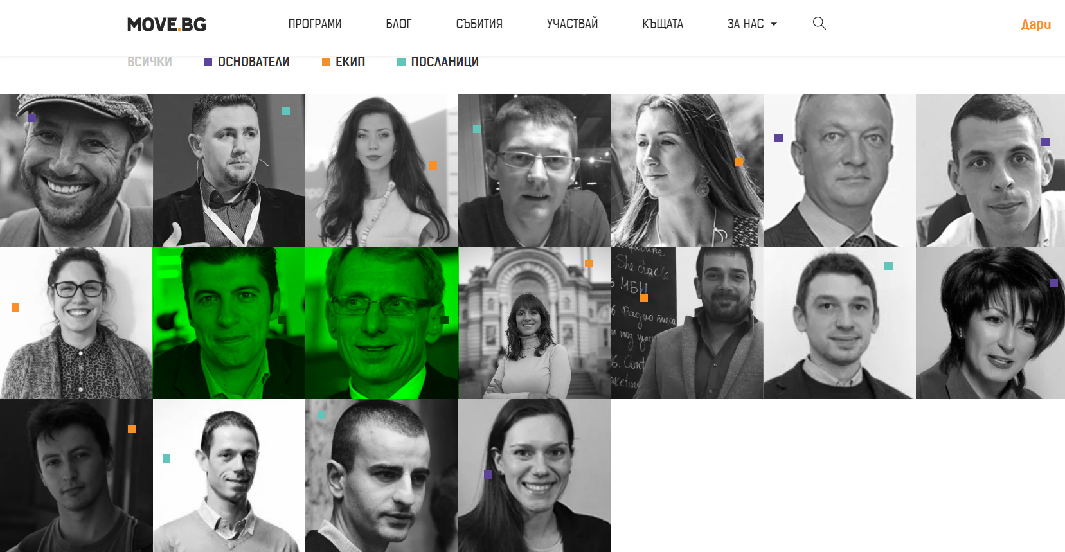
Task: Click orange marker on long-haired woman portrait
Action: click(x=433, y=165)
